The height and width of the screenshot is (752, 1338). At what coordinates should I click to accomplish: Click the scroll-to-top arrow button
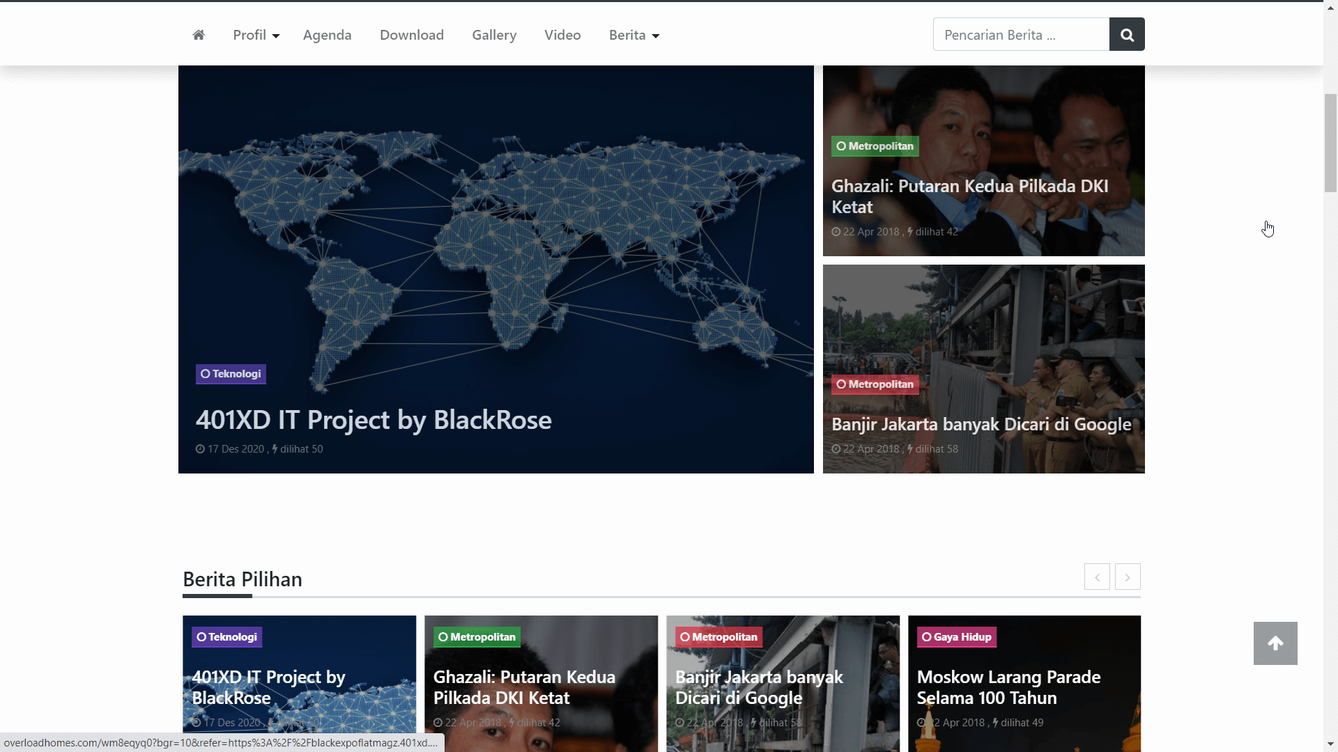point(1275,643)
